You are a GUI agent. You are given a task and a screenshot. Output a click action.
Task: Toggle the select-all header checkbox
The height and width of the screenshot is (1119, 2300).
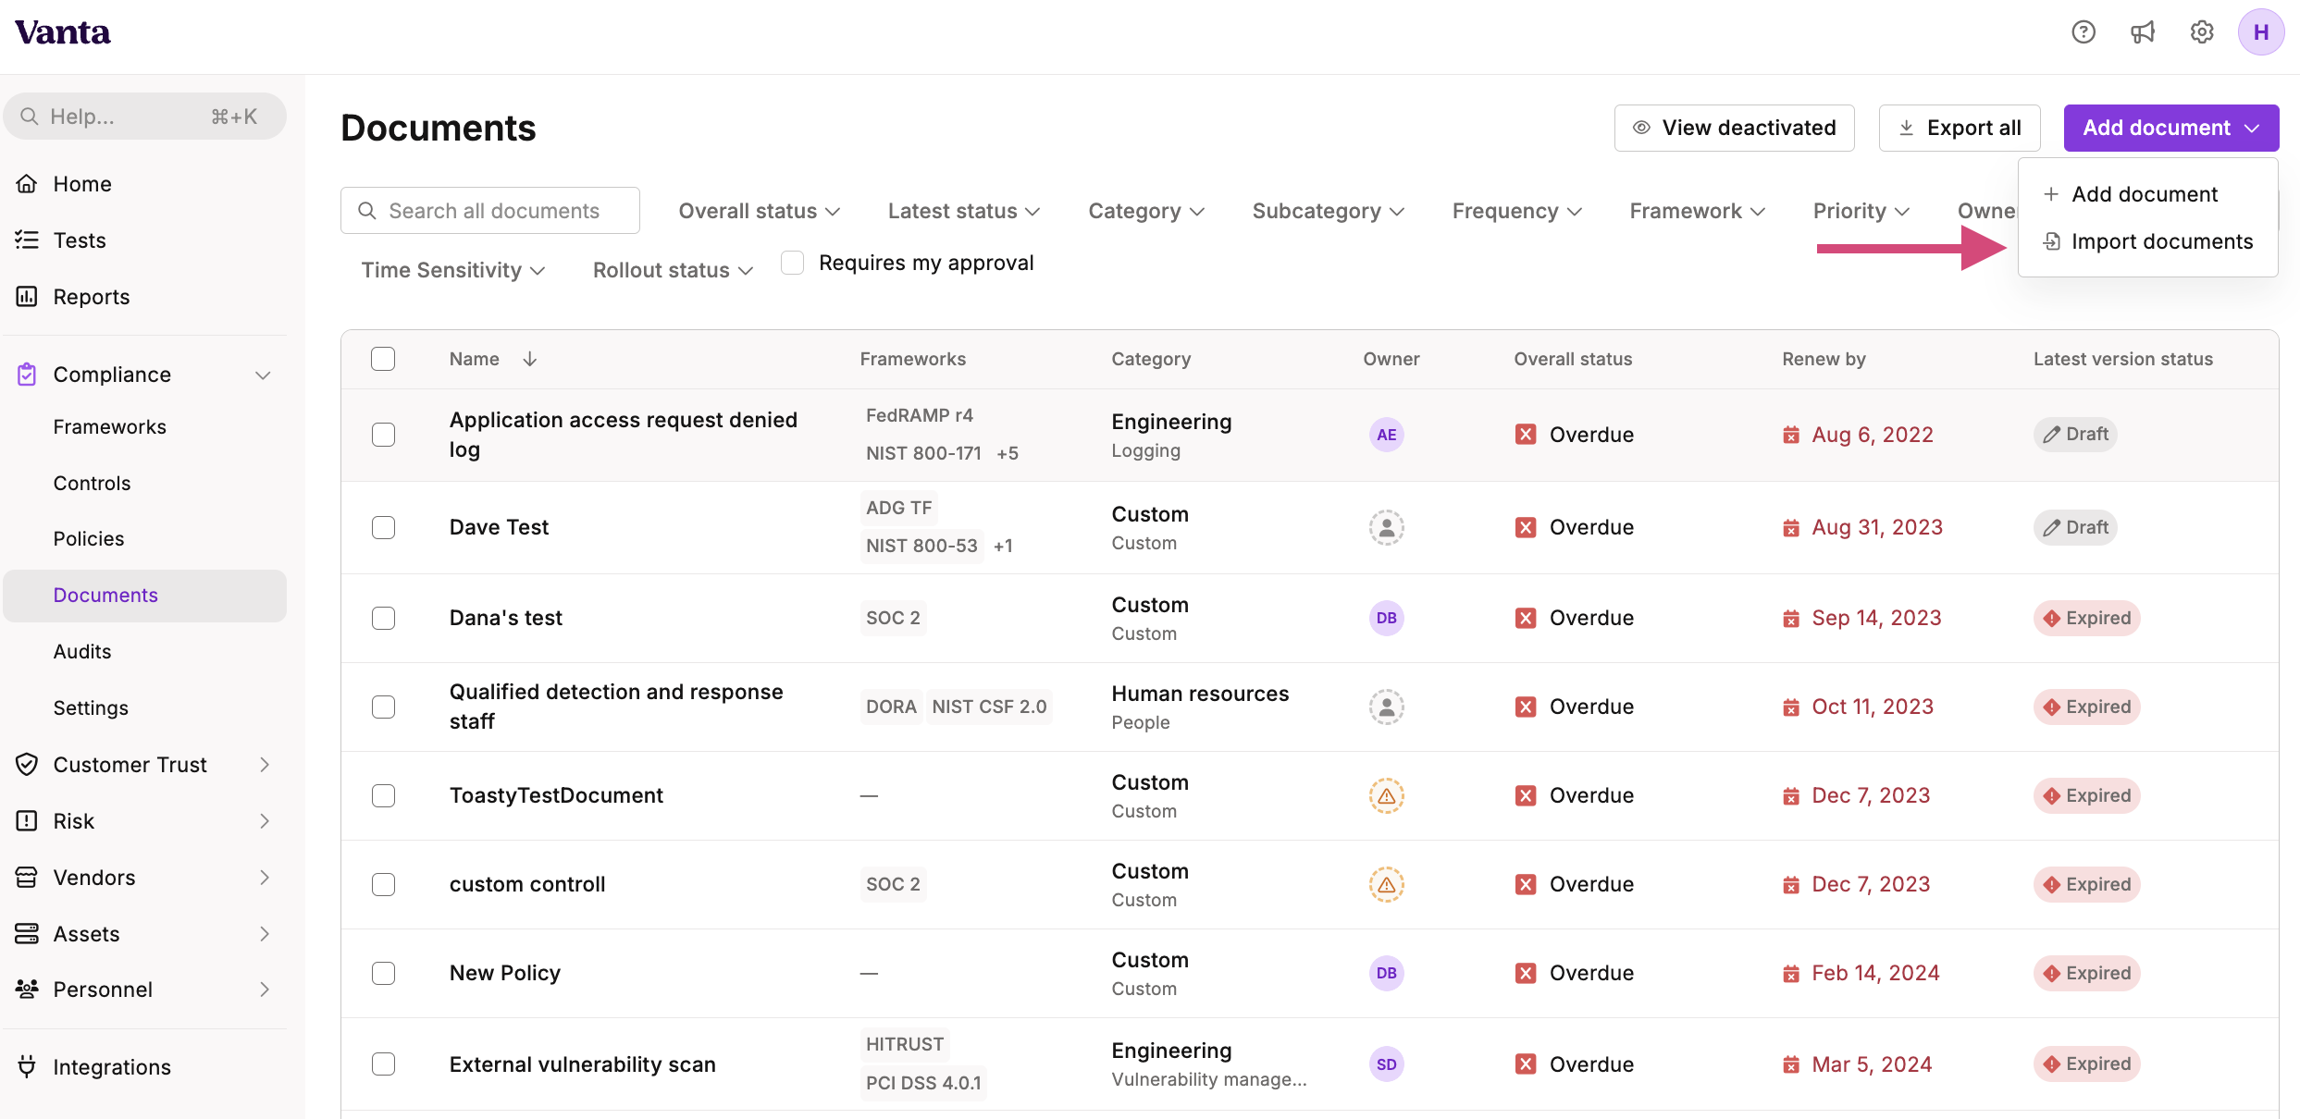point(383,359)
